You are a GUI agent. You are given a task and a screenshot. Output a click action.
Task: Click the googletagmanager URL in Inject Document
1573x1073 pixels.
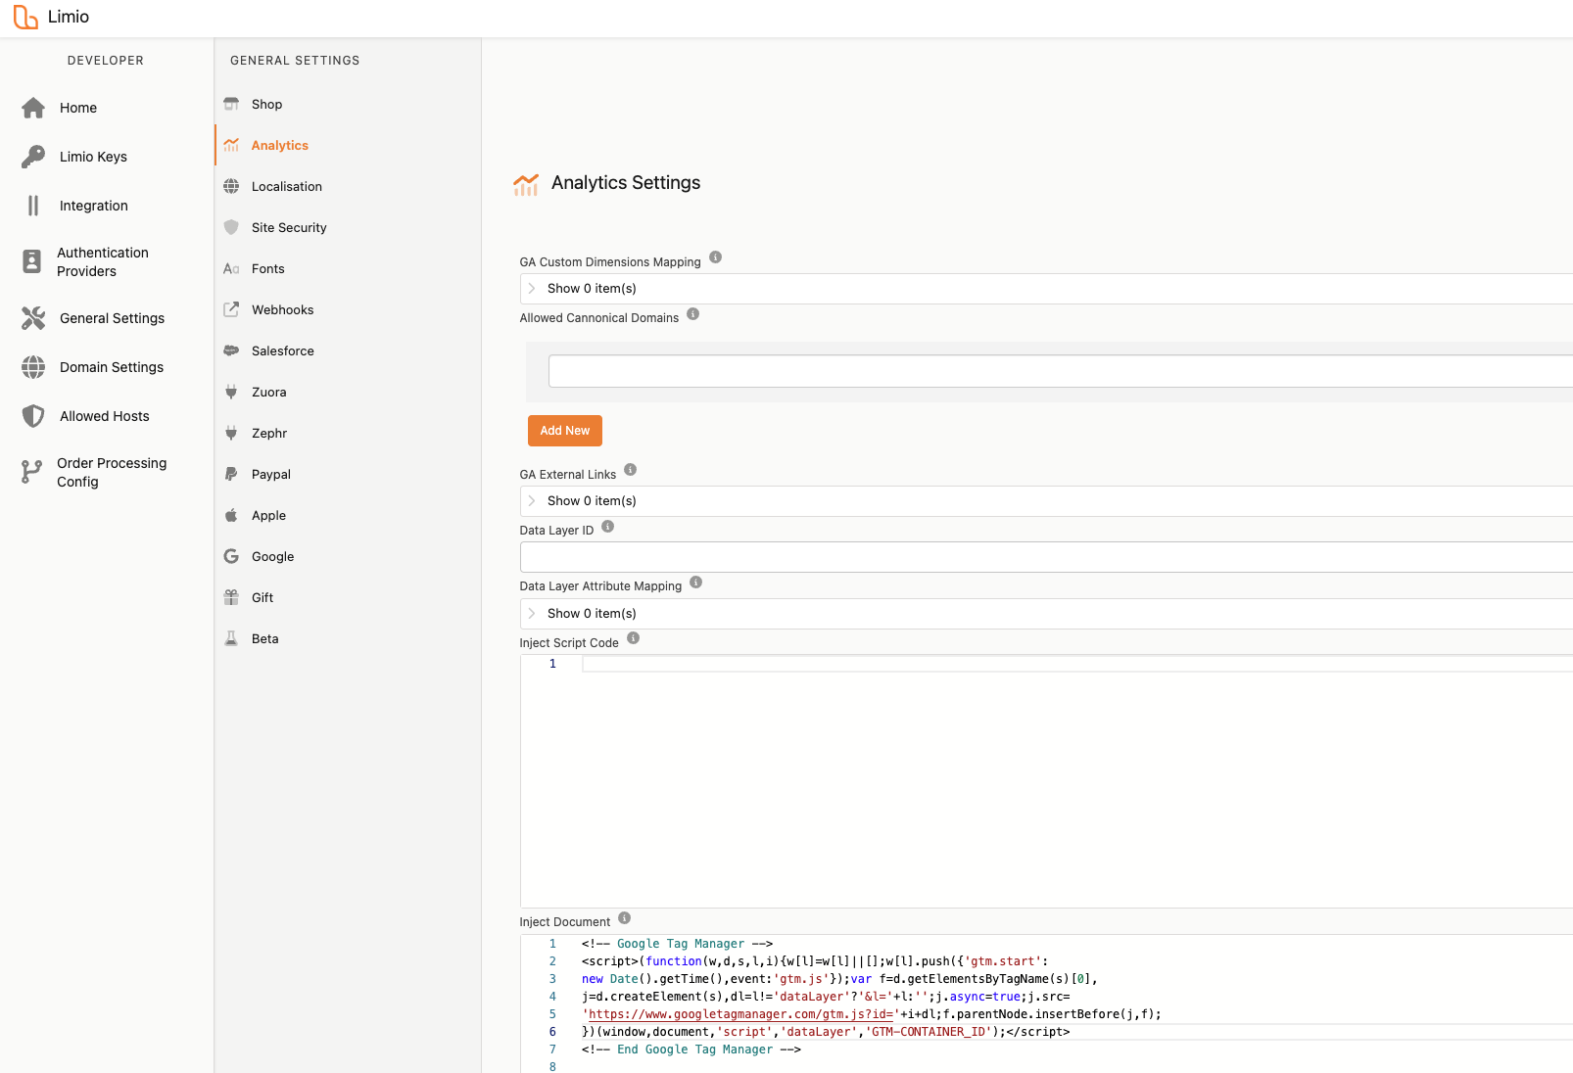[741, 1014]
